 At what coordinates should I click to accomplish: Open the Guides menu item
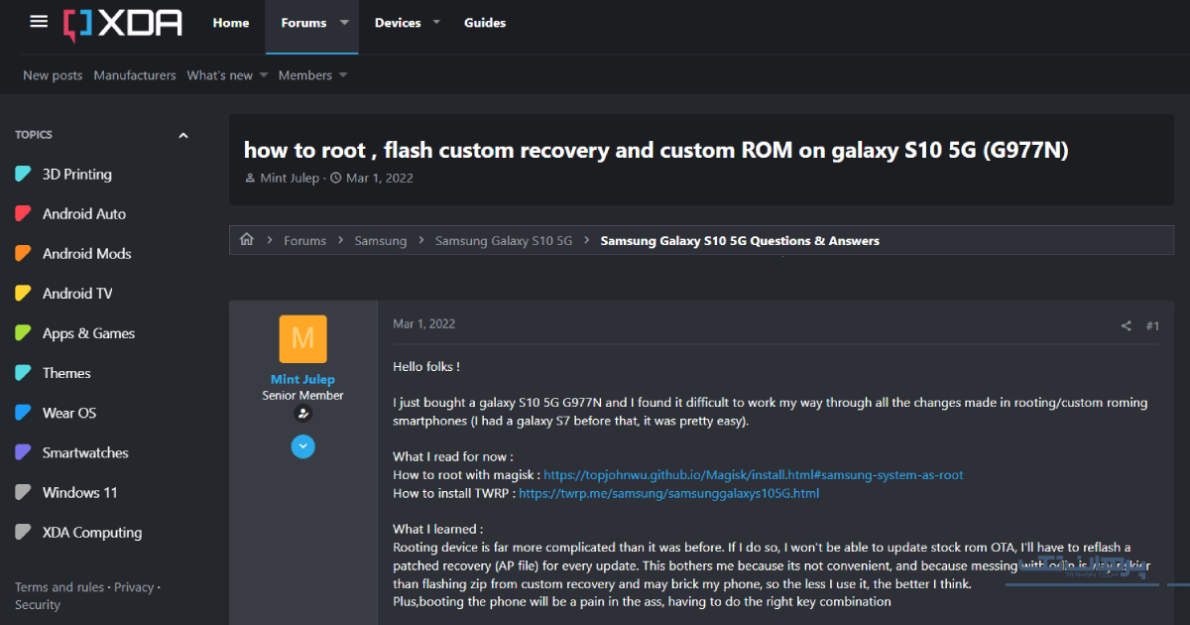[x=485, y=23]
